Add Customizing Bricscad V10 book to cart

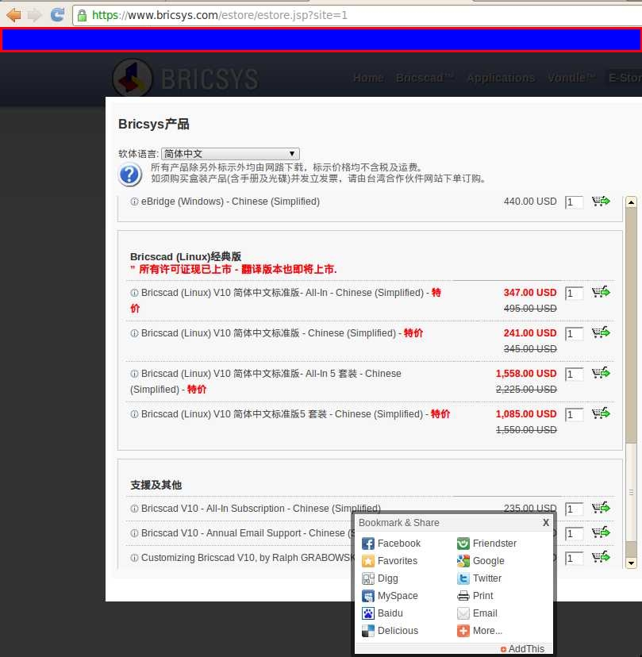[x=601, y=557]
